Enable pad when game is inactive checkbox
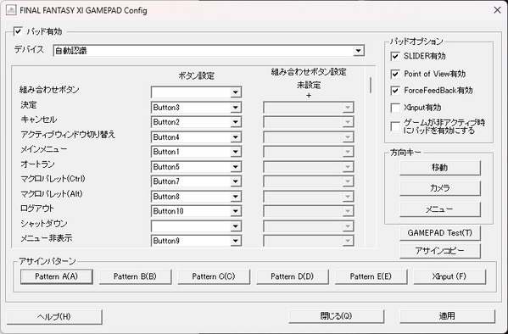This screenshot has height=334, width=508. tap(395, 126)
